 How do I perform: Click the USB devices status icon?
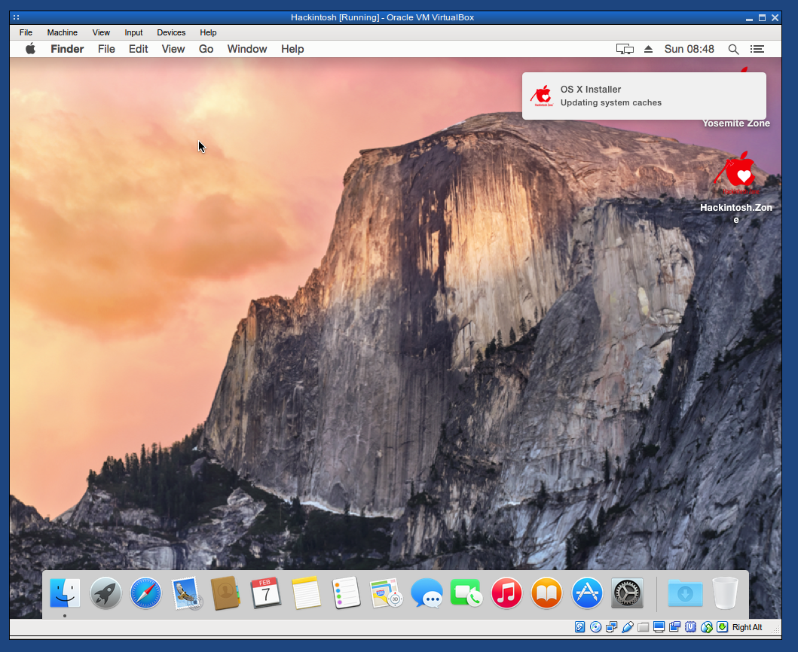tap(628, 627)
